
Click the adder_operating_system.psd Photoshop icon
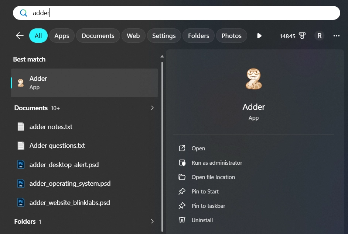(21, 184)
